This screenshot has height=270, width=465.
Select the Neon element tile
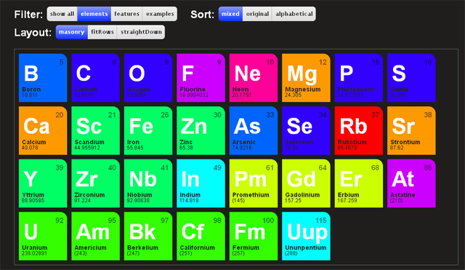pyautogui.click(x=254, y=78)
